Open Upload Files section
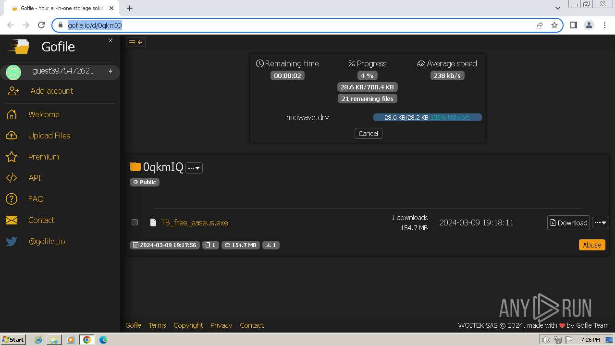Screen dimensions: 615x346 click(x=49, y=136)
